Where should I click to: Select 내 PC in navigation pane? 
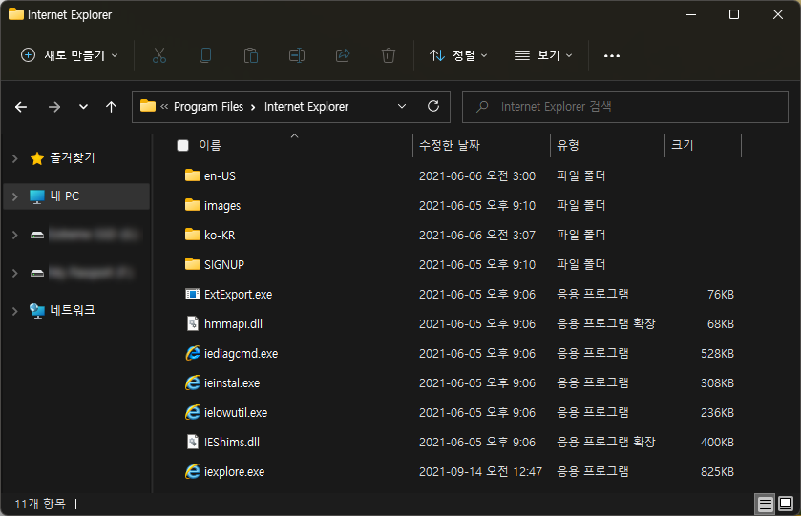tap(64, 196)
